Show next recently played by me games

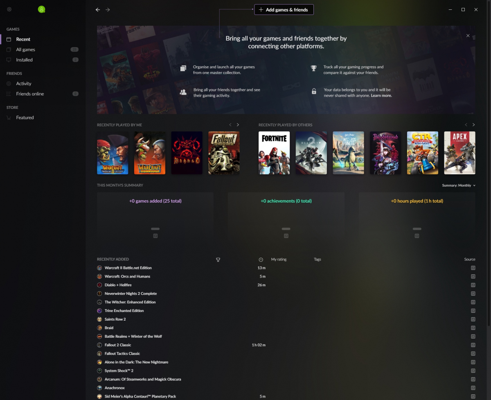(x=238, y=125)
